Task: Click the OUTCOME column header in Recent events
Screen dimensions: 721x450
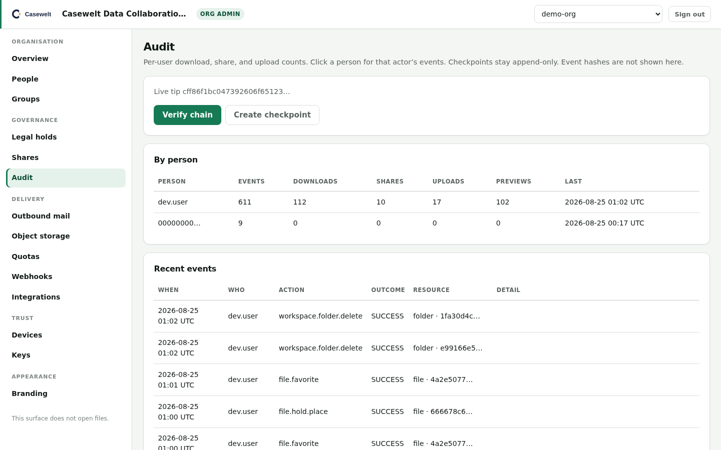Action: click(388, 290)
